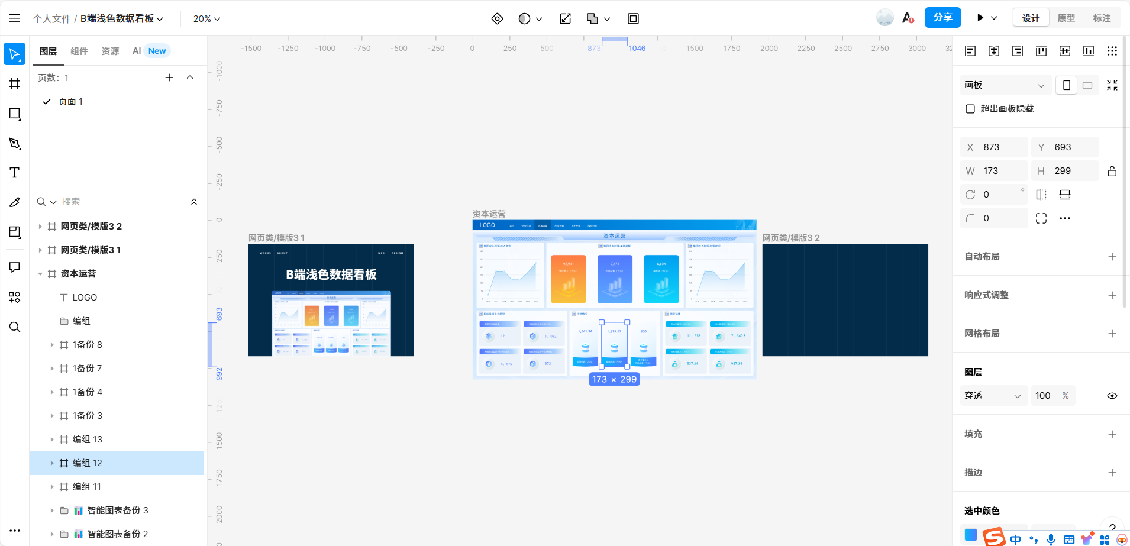
Task: Click the edit object icon in top toolbar
Action: tap(565, 18)
